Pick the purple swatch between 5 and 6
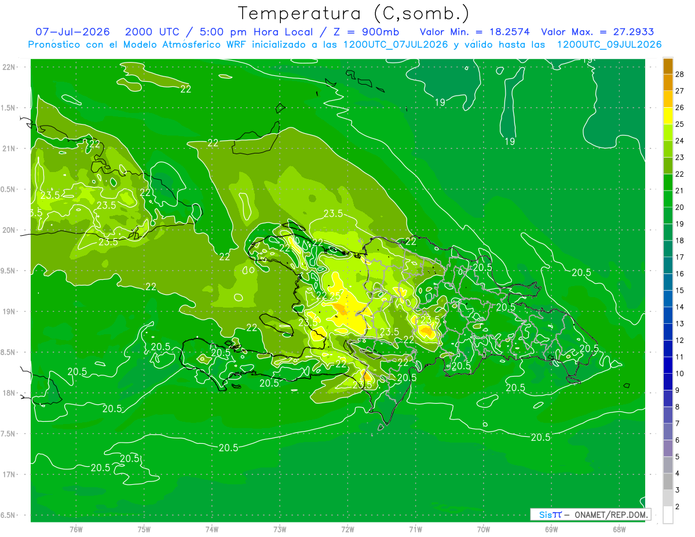 point(668,448)
